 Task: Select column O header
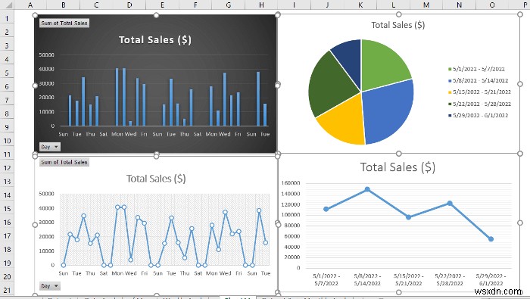pyautogui.click(x=492, y=5)
